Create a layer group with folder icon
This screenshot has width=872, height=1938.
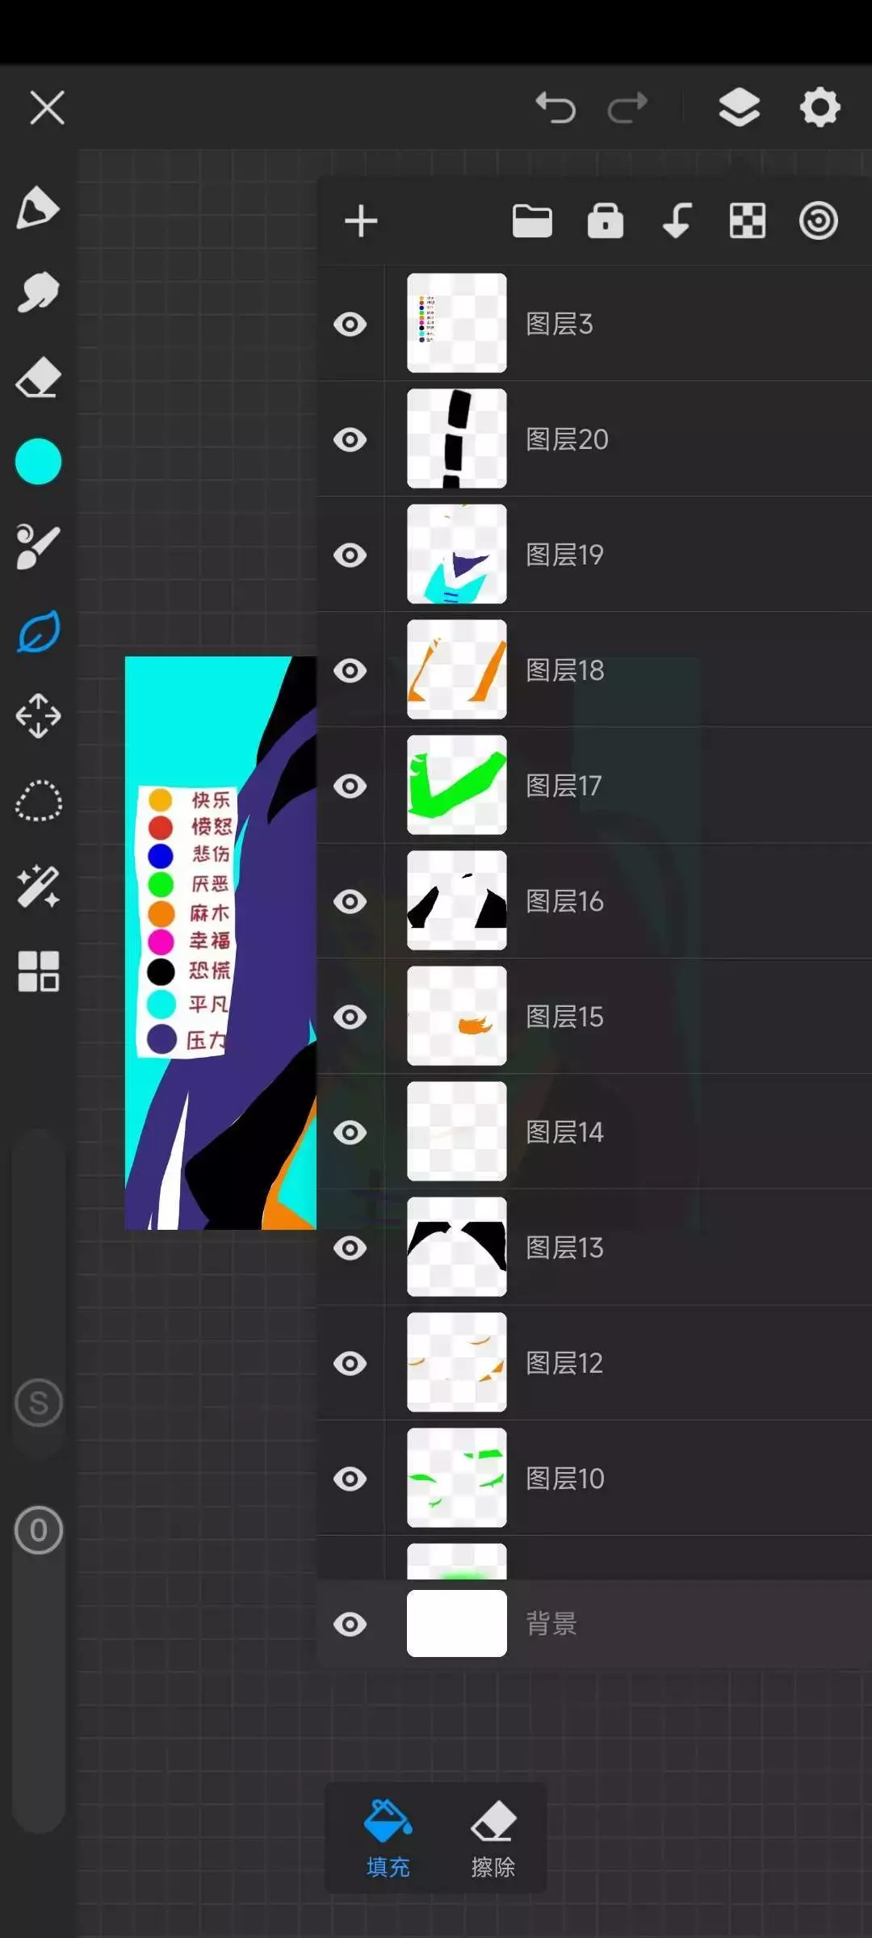[532, 221]
